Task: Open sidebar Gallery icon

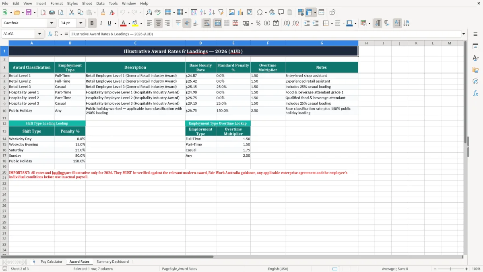Action: (x=475, y=70)
